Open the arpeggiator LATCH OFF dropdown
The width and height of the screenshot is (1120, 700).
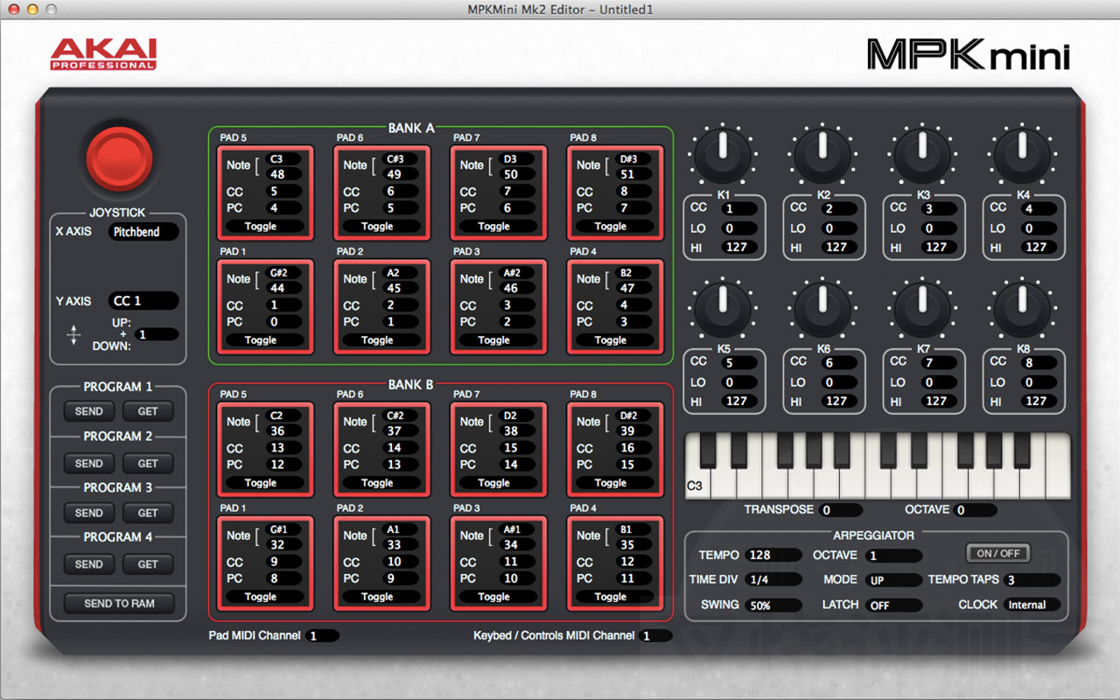893,605
